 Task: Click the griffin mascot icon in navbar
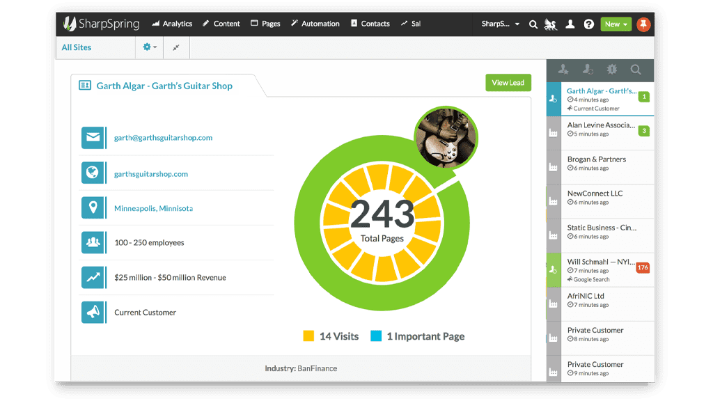coord(551,24)
